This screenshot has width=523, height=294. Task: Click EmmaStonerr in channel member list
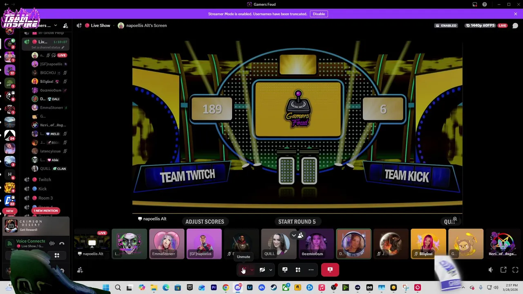coord(50,107)
